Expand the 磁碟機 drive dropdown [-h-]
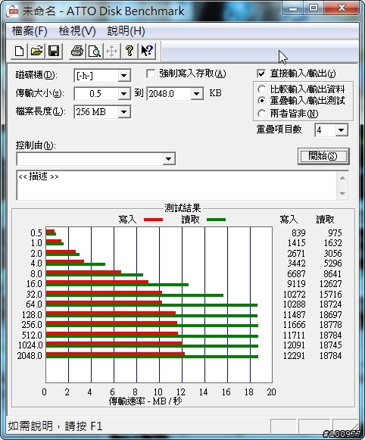 click(123, 76)
